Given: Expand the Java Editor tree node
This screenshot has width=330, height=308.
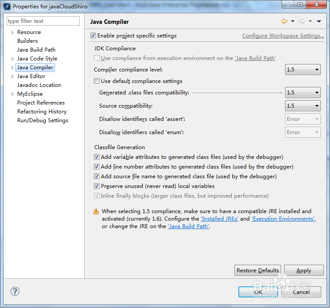Looking at the screenshot, I should coord(12,76).
